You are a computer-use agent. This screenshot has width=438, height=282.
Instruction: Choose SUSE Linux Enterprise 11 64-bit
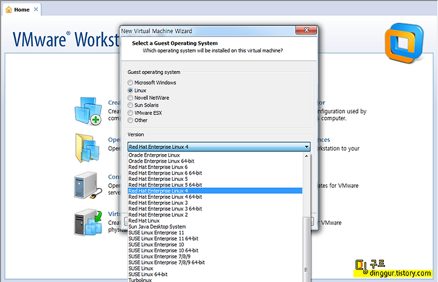tap(215, 238)
